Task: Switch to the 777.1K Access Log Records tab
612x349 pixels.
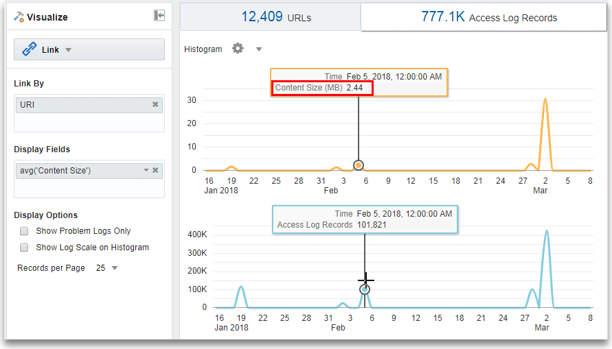Action: pos(484,17)
